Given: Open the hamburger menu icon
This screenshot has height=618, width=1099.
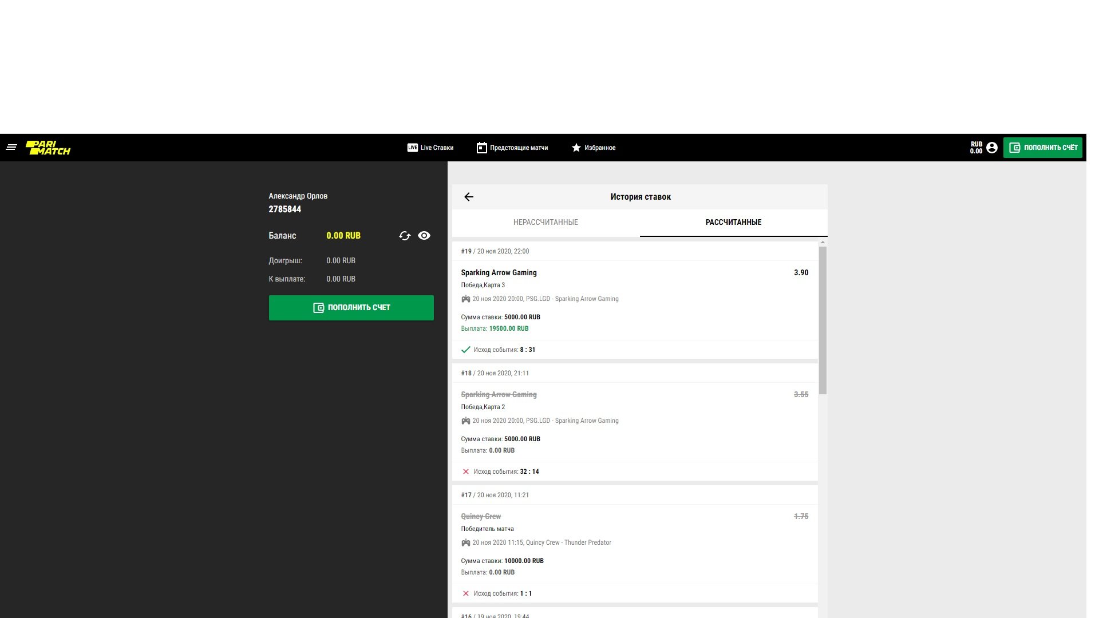Looking at the screenshot, I should (x=11, y=148).
